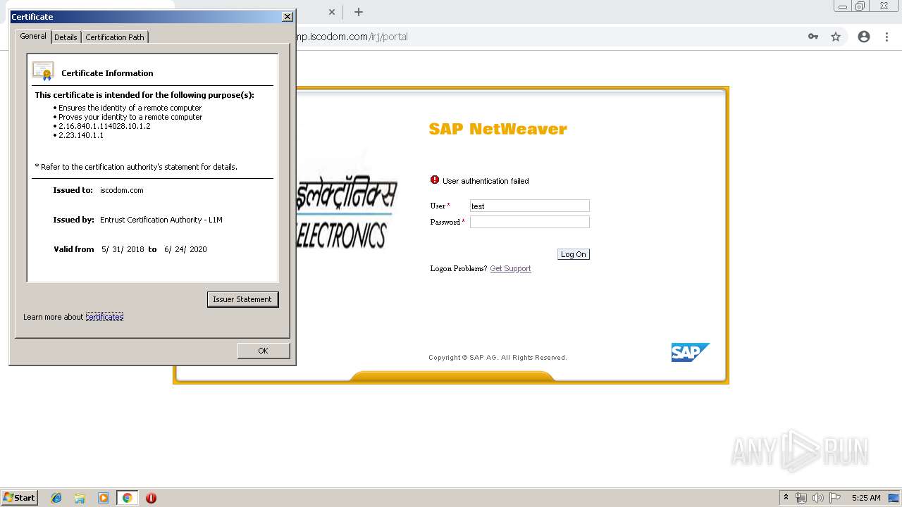902x507 pixels.
Task: Click the SAP logo on login page
Action: (690, 352)
